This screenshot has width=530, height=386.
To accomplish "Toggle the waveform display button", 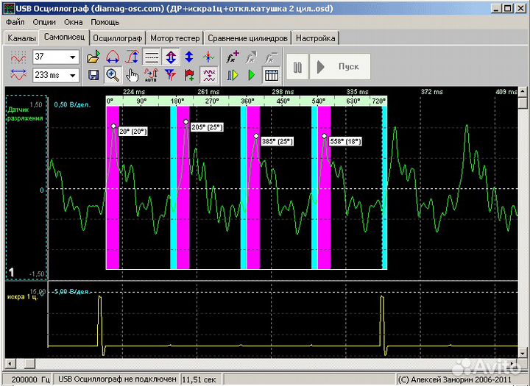I will pos(209,75).
